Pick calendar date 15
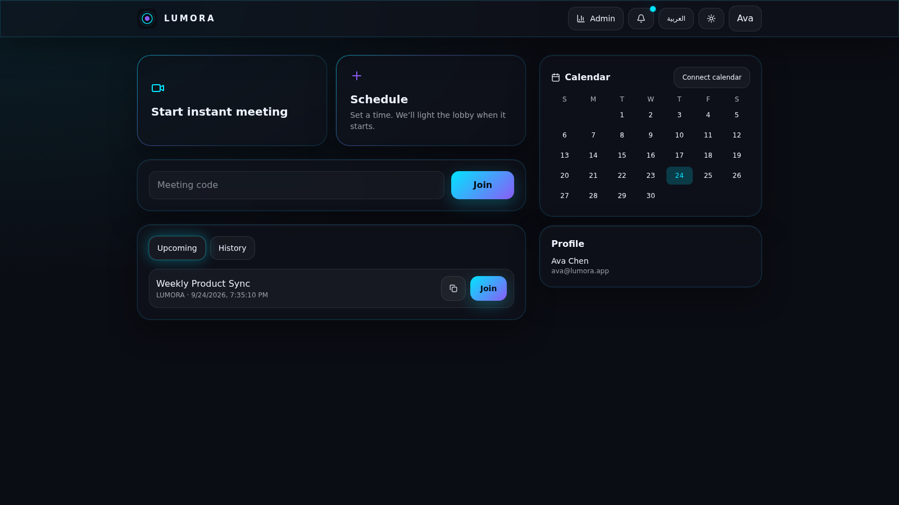899x505 pixels. click(622, 155)
